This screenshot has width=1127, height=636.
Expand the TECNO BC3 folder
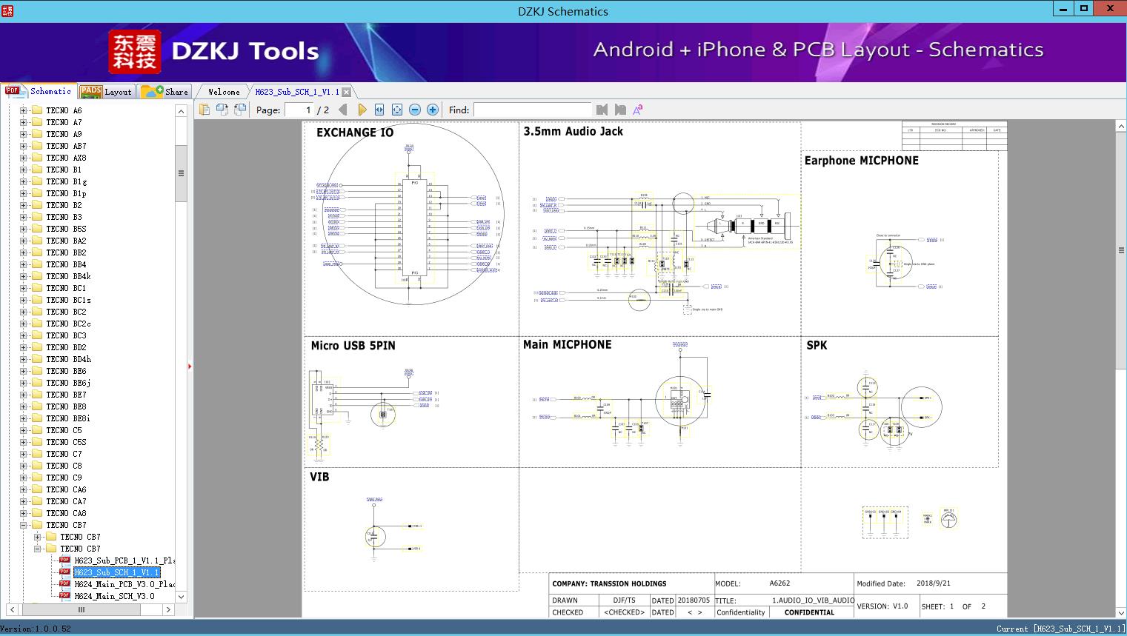click(23, 335)
